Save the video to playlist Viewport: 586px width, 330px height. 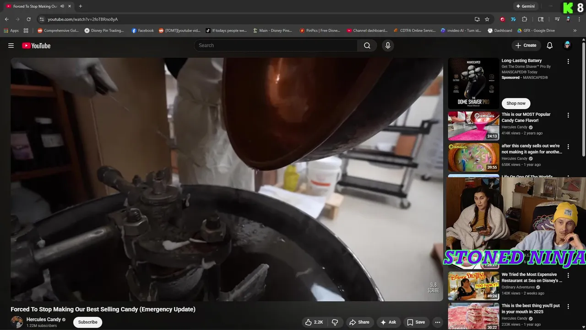(x=416, y=322)
